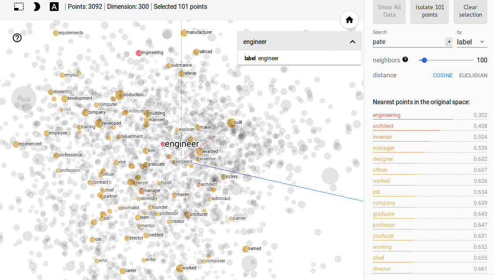This screenshot has height=280, width=494.
Task: Toggle regex search mode button
Action: click(449, 42)
